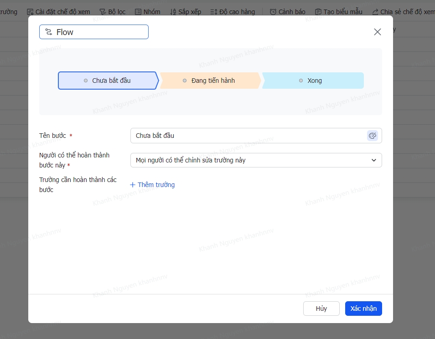Open the Bộ lọc filter tool
The height and width of the screenshot is (339, 435).
(x=113, y=12)
